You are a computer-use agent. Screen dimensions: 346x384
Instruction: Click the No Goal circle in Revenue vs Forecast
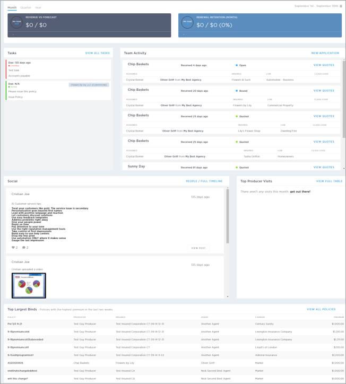[16, 22]
